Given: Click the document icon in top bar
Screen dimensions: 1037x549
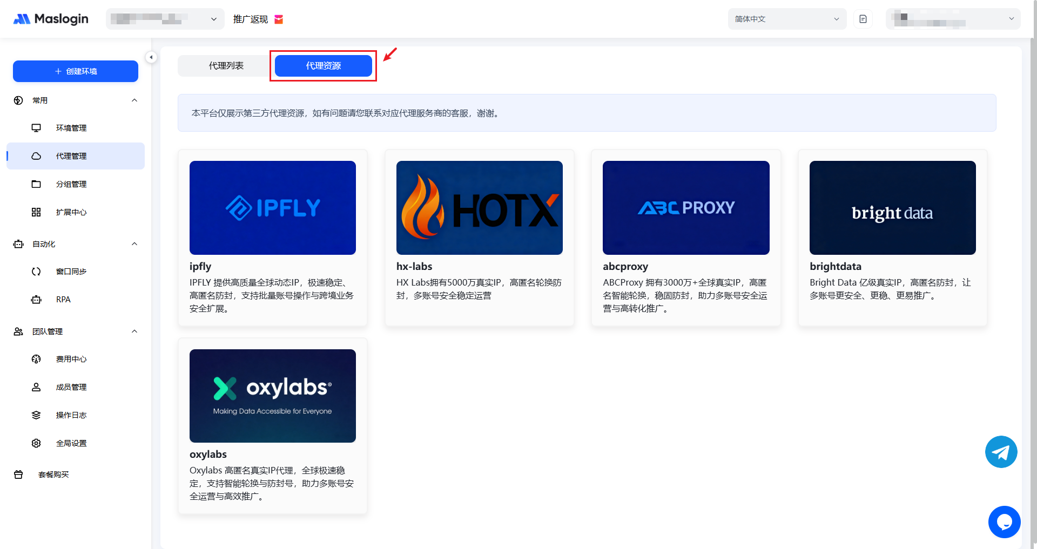Looking at the screenshot, I should 863,19.
